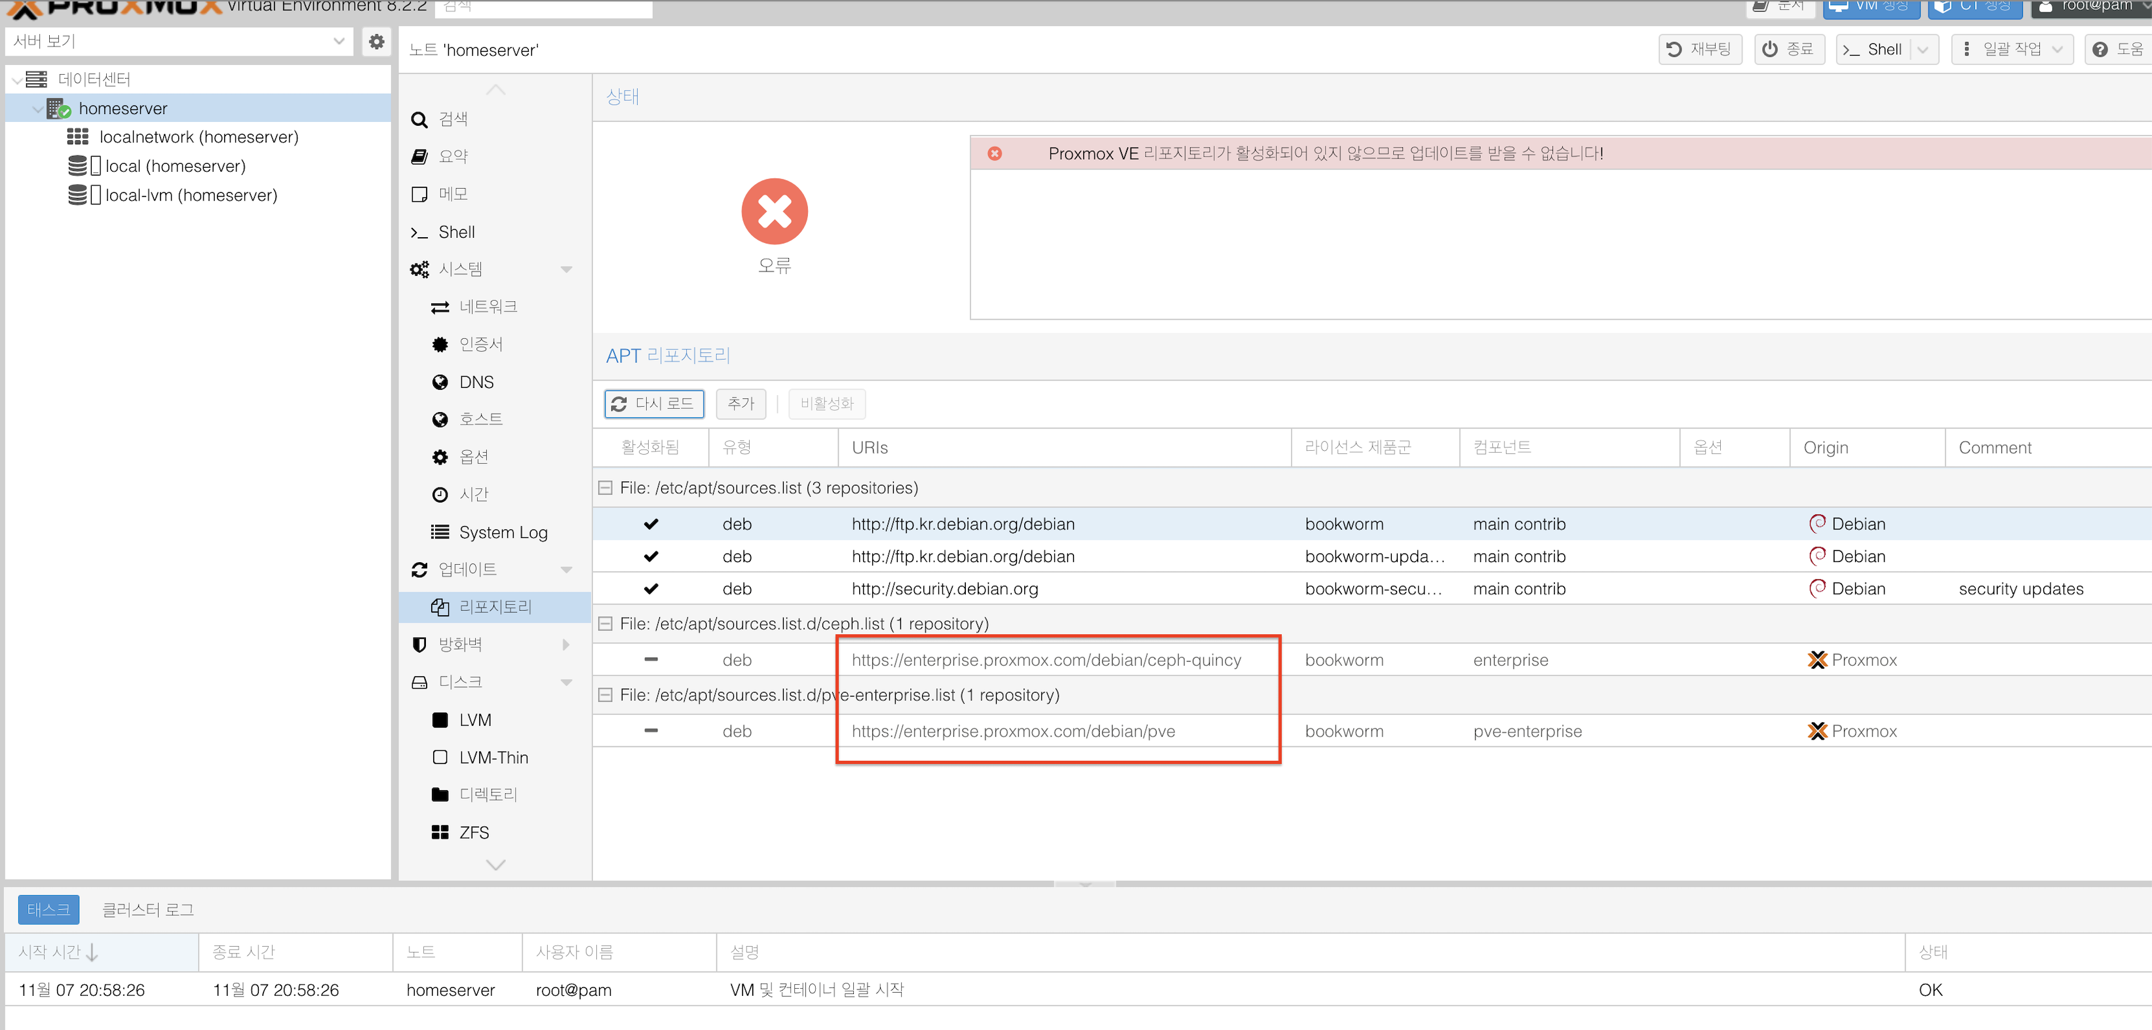Click the 리포지토리 copy icon

coord(440,607)
